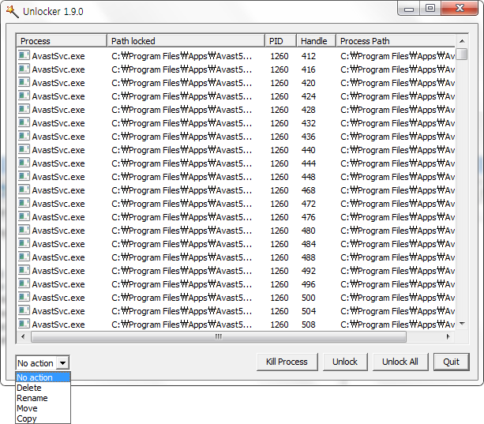Click the Unlock button
The height and width of the screenshot is (424, 484).
tap(345, 362)
